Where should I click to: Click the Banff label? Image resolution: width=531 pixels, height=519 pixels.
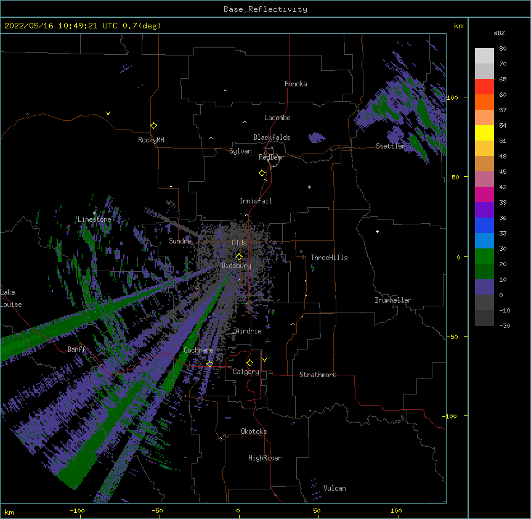click(76, 349)
